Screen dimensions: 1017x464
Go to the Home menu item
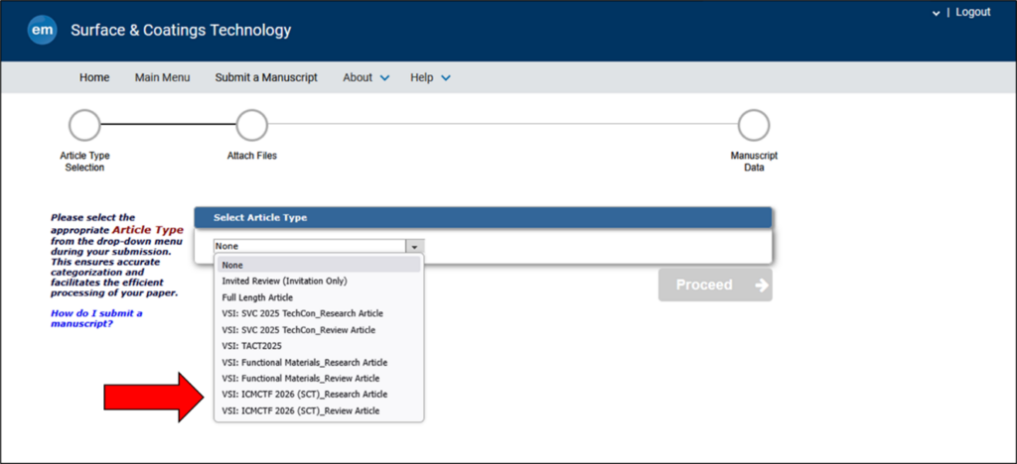[x=94, y=77]
